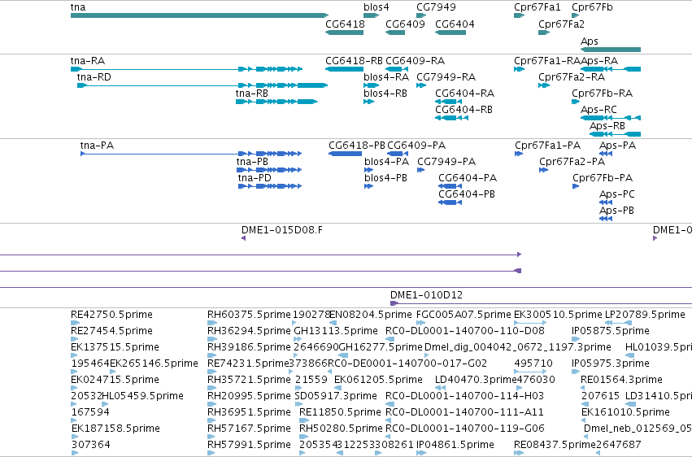The height and width of the screenshot is (457, 692).
Task: Select the Cpr67Fa2-PA protein glyph
Action: pyautogui.click(x=543, y=170)
